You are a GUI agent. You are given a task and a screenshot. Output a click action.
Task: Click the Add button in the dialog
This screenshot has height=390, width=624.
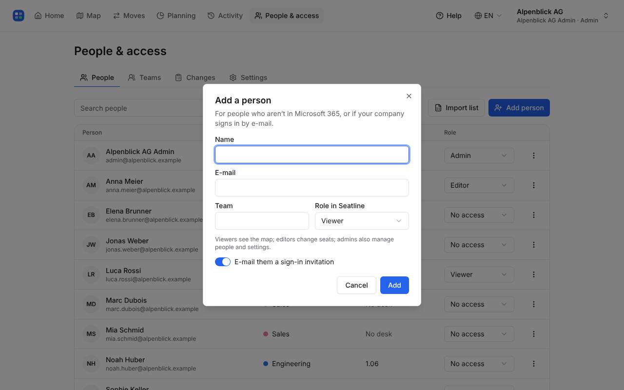click(x=394, y=285)
